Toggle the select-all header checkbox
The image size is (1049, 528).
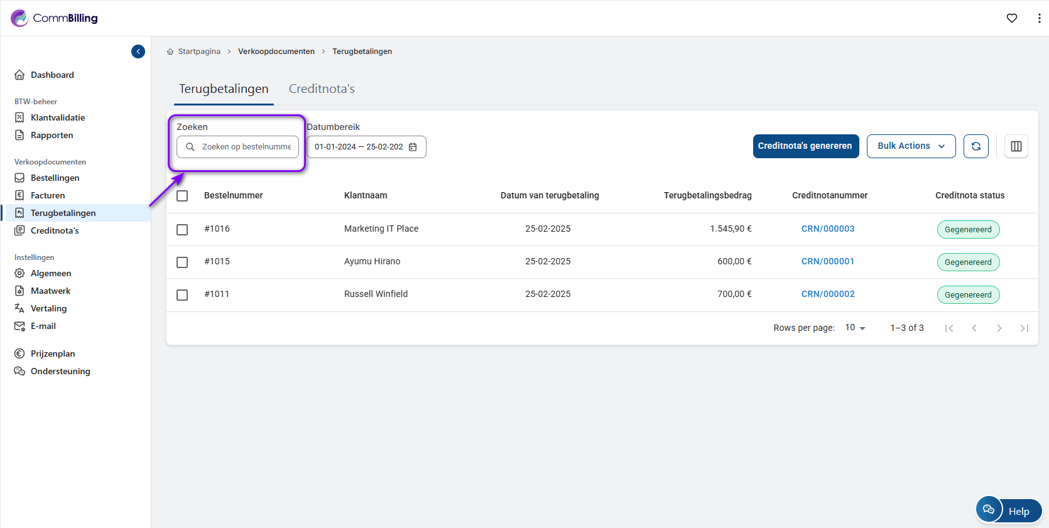182,196
